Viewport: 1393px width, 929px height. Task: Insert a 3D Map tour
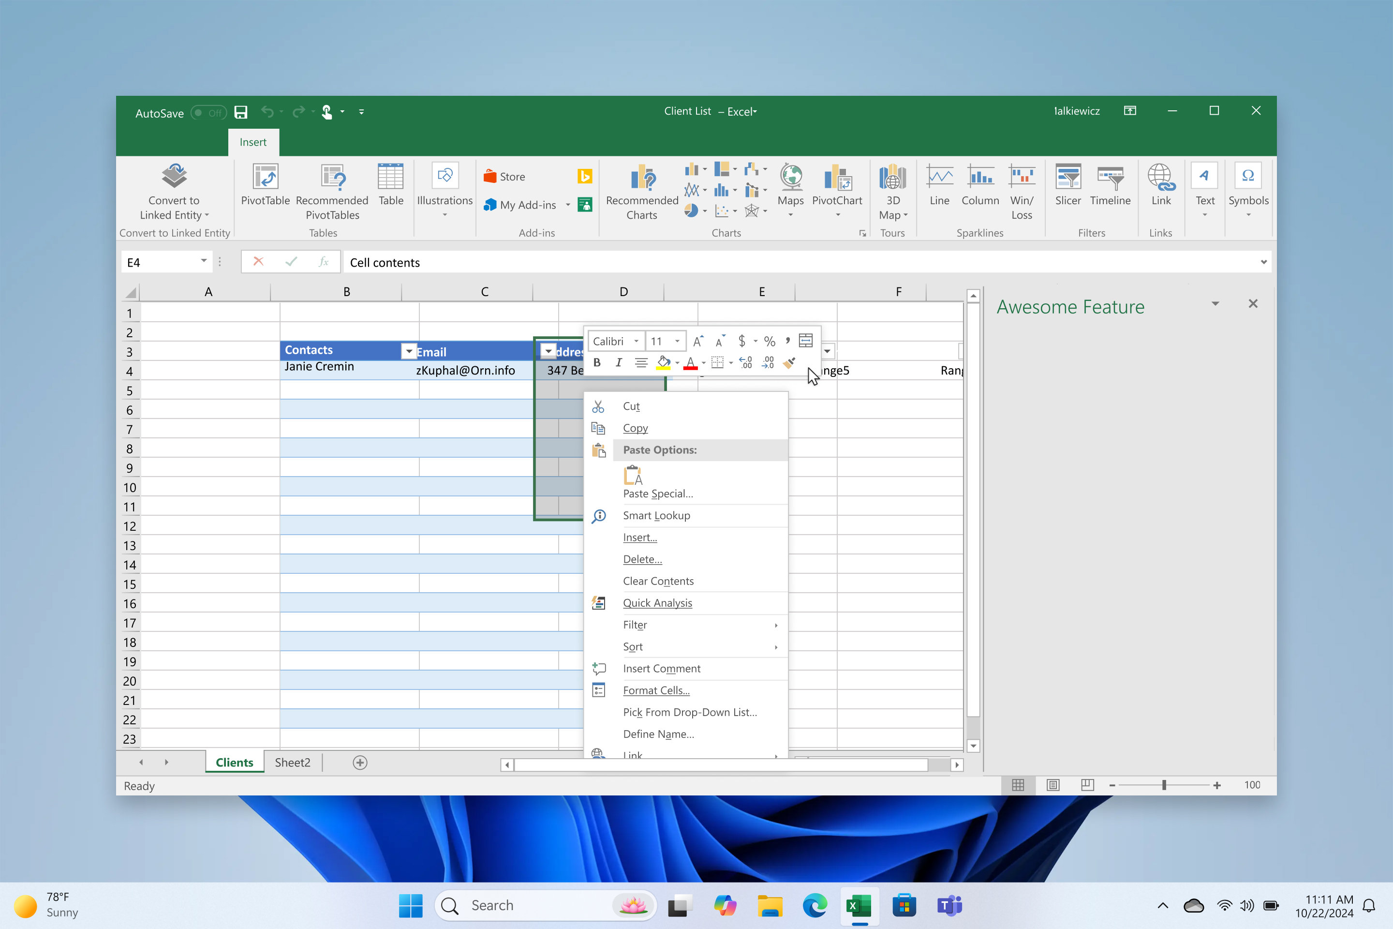tap(892, 191)
